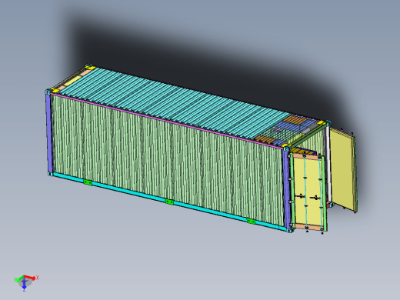Select the white vertical post behind open door
Viewport: 400px width, 300px height.
(328, 164)
